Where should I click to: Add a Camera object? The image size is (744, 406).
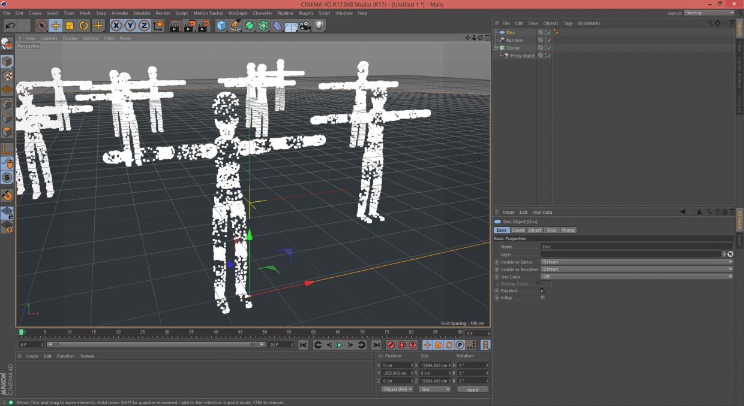click(305, 26)
